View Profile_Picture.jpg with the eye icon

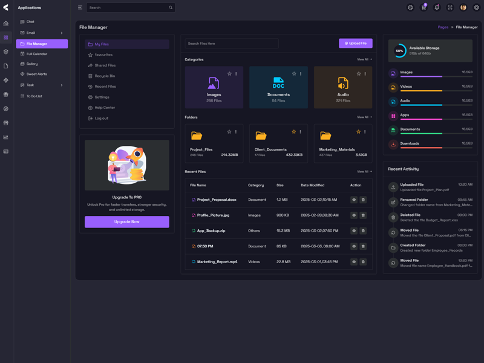(x=354, y=215)
